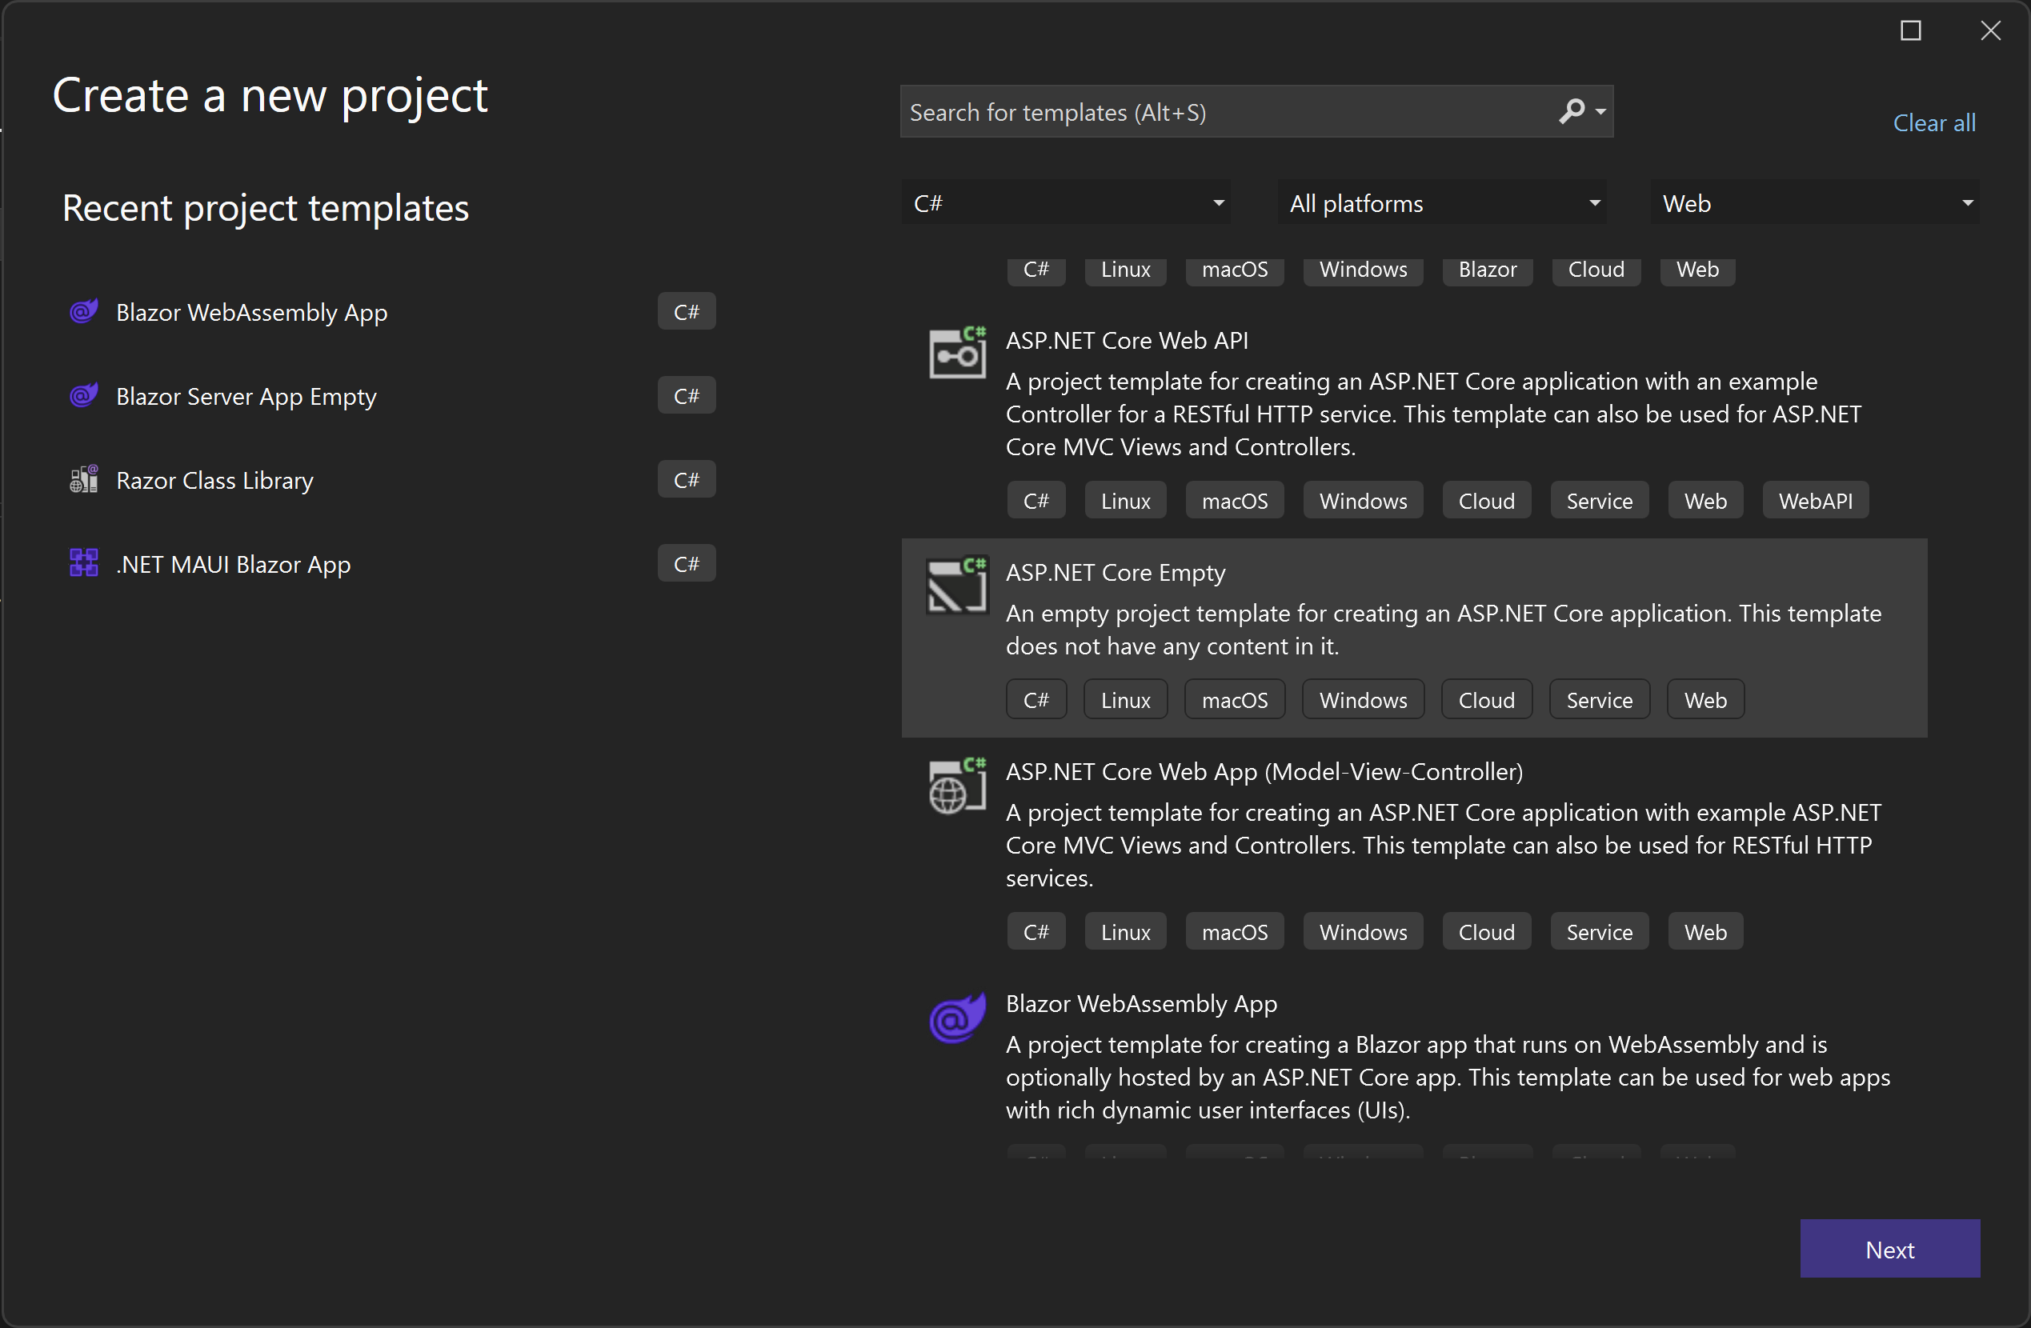
Task: Click the large Blazor WebAssembly App list icon
Action: [x=956, y=1018]
